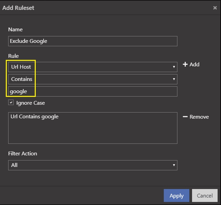Expand the Filter Action dropdown showing All
This screenshot has width=221, height=205.
click(92, 165)
